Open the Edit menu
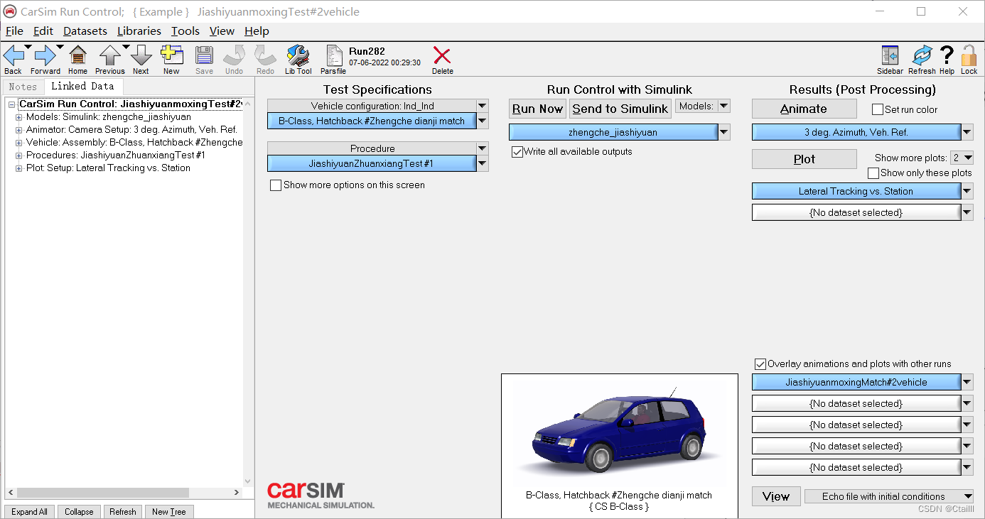Image resolution: width=985 pixels, height=519 pixels. tap(43, 31)
